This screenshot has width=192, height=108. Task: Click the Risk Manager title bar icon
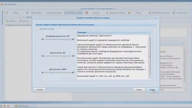pyautogui.click(x=2, y=4)
